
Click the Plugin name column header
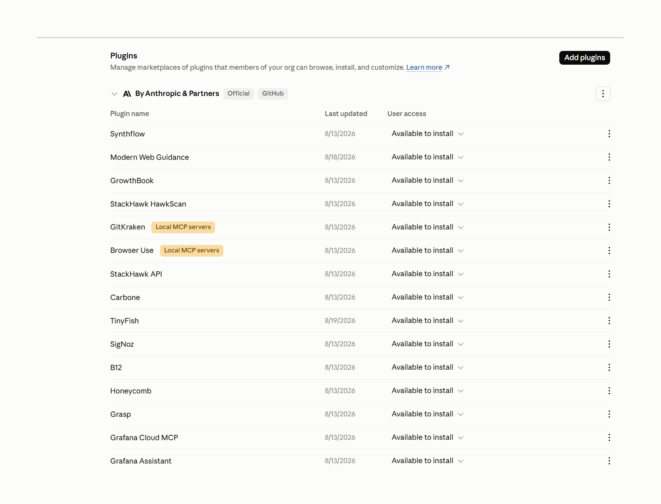click(130, 114)
